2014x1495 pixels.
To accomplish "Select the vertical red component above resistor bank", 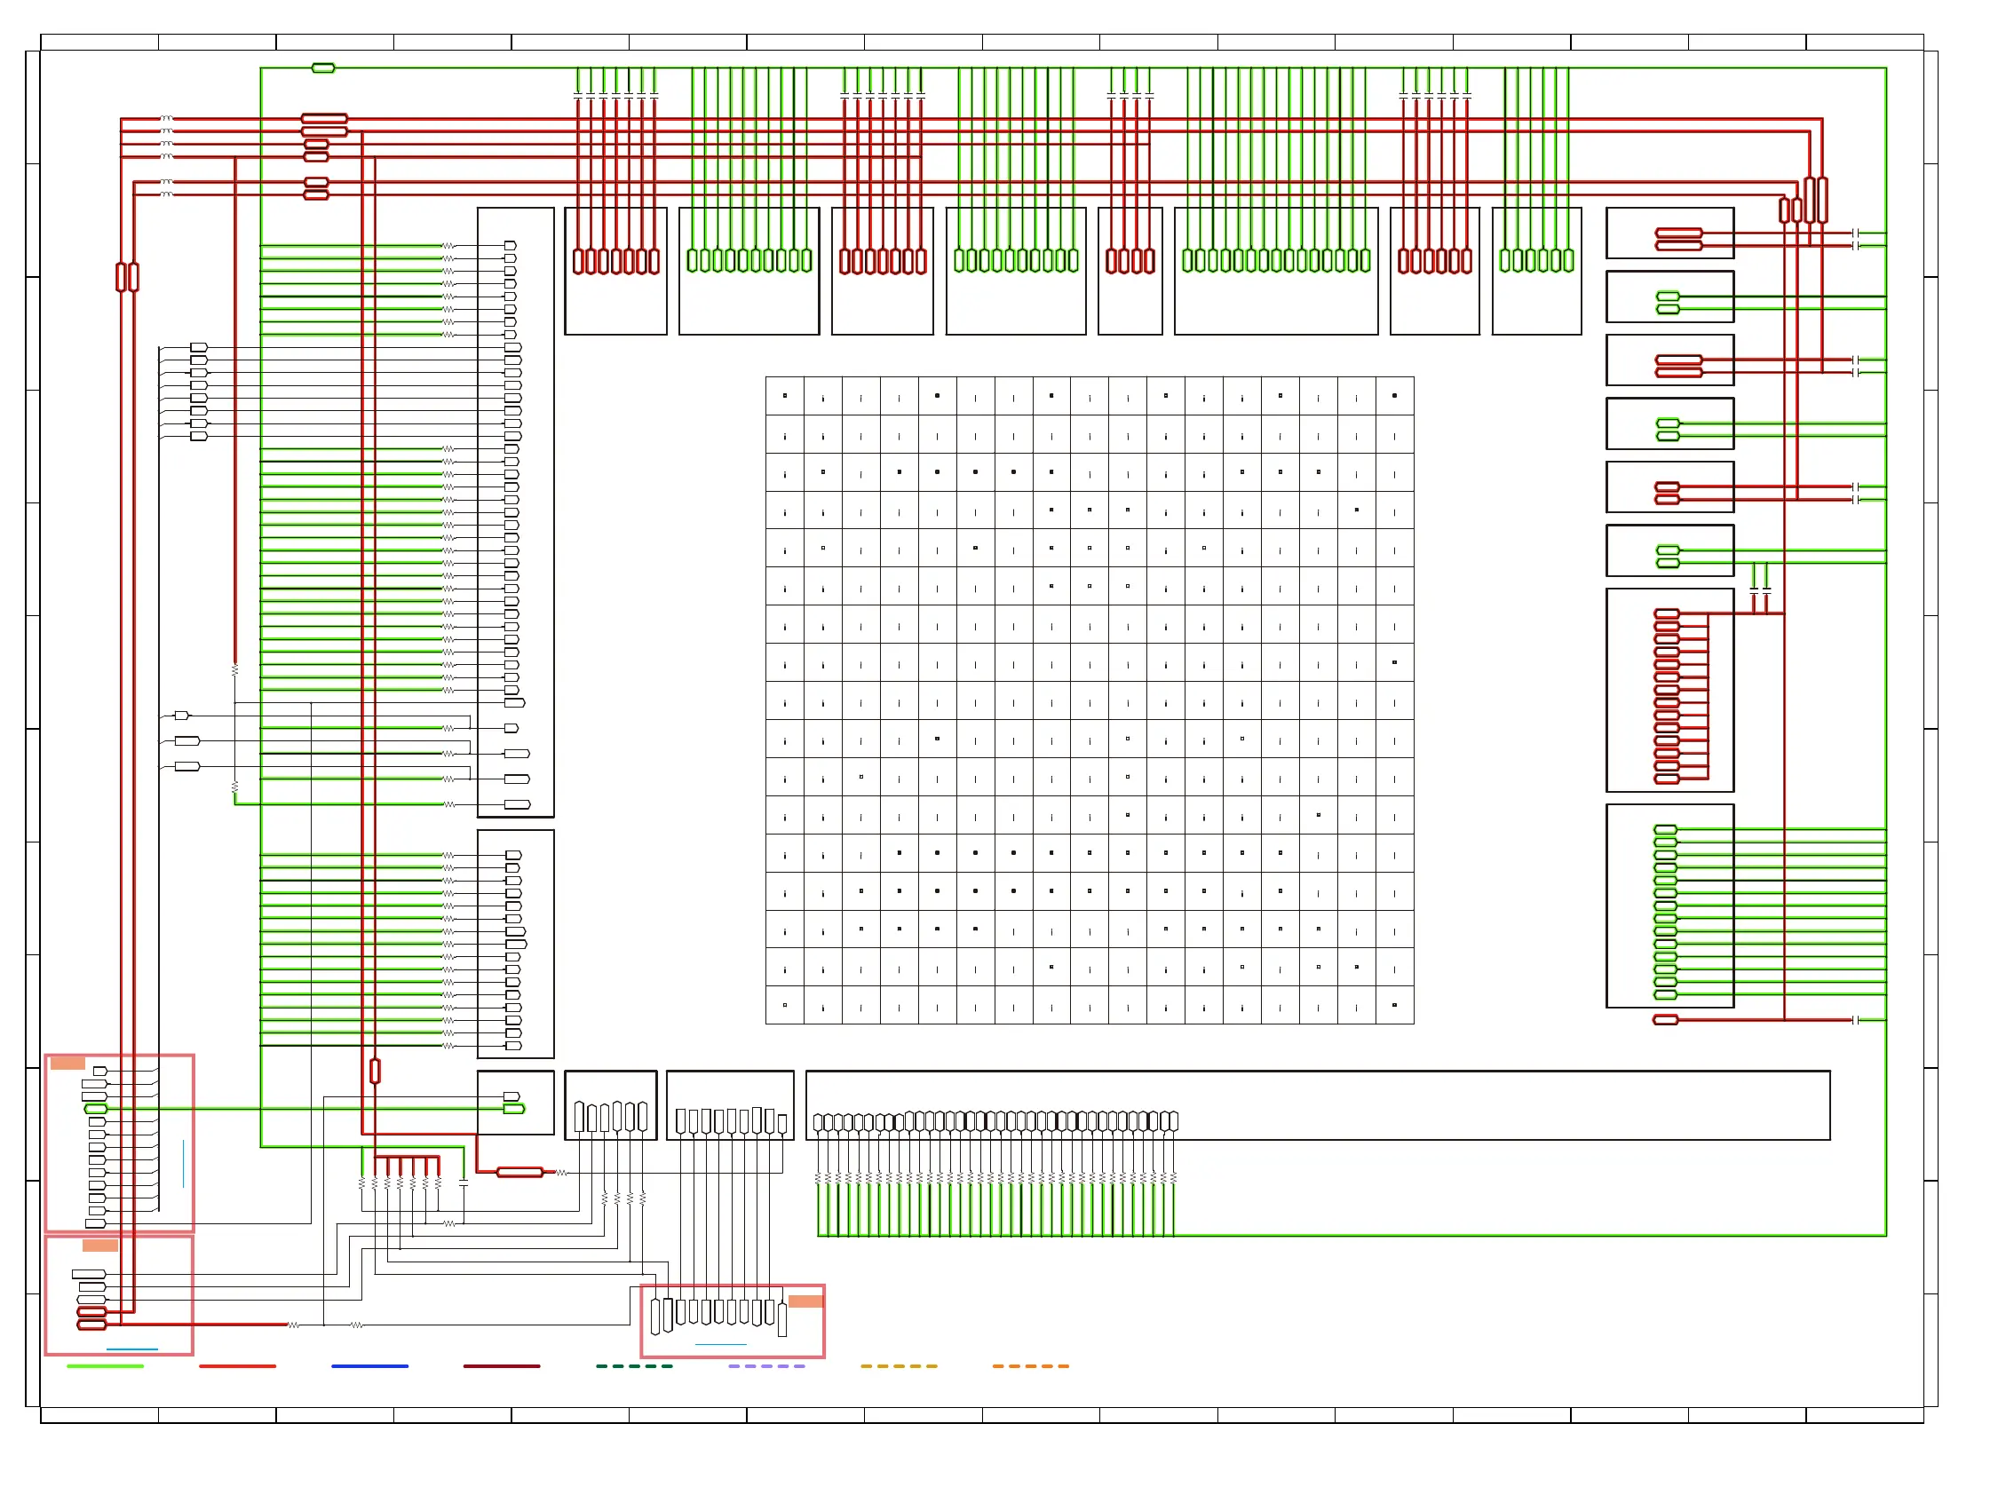I will [375, 1072].
